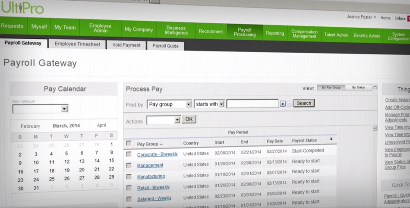This screenshot has width=410, height=208.
Task: Open the Payroll Processing menu
Action: (245, 32)
